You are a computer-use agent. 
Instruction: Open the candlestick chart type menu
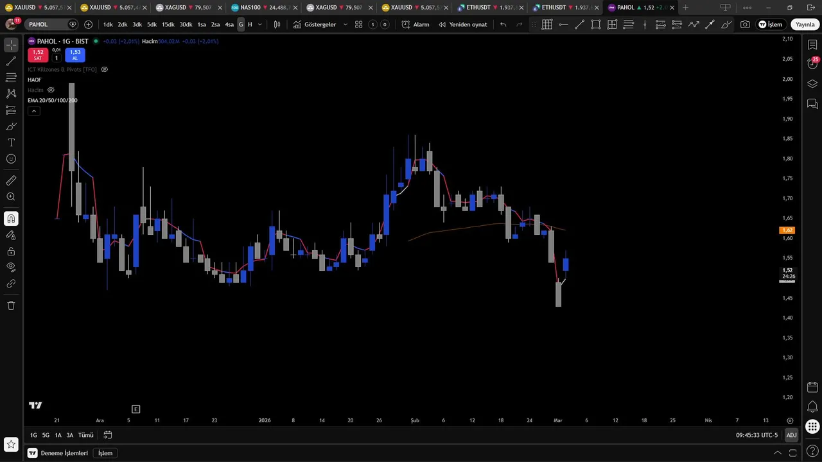pos(277,24)
